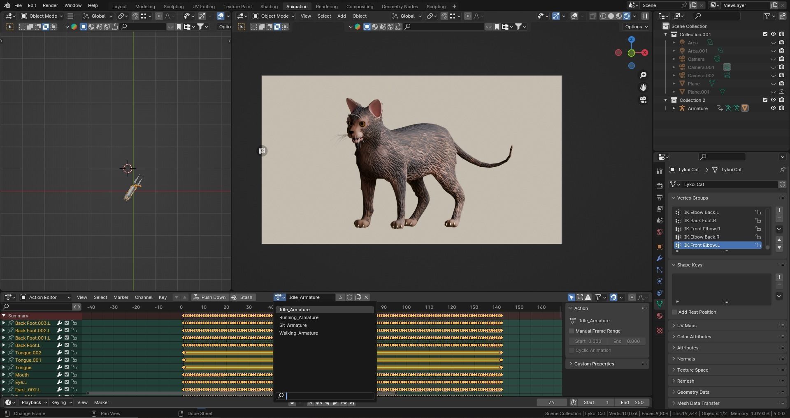Image resolution: width=790 pixels, height=418 pixels.
Task: Open the Render properties tab
Action: pyautogui.click(x=660, y=186)
